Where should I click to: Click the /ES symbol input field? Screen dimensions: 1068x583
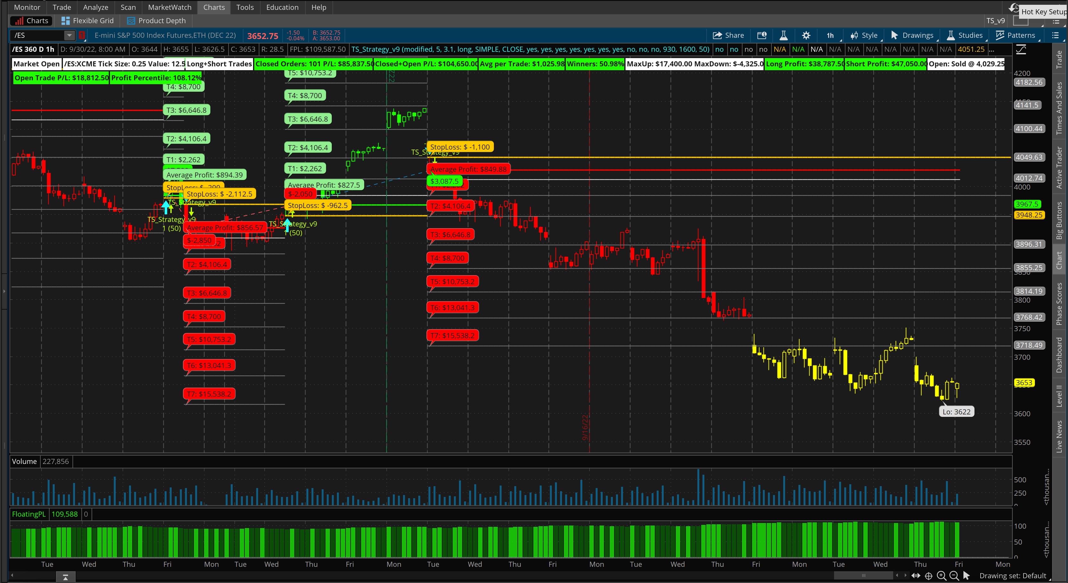(x=37, y=36)
